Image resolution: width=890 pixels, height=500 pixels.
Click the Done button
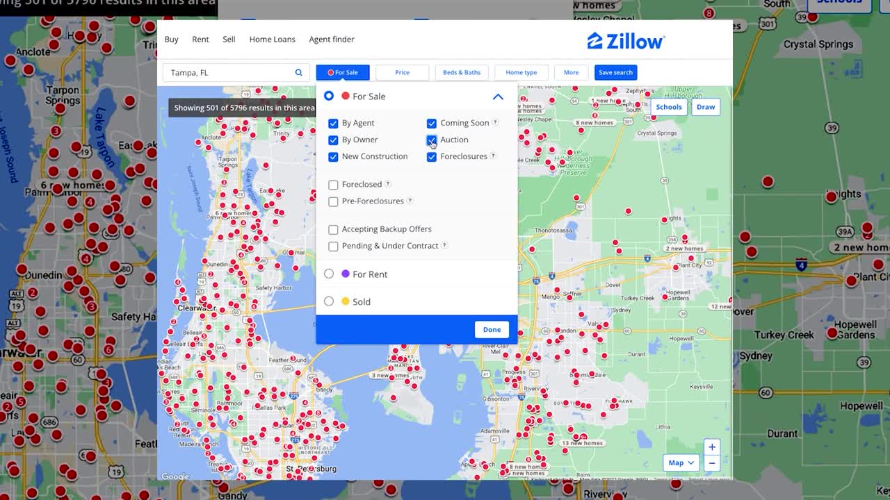coord(492,329)
